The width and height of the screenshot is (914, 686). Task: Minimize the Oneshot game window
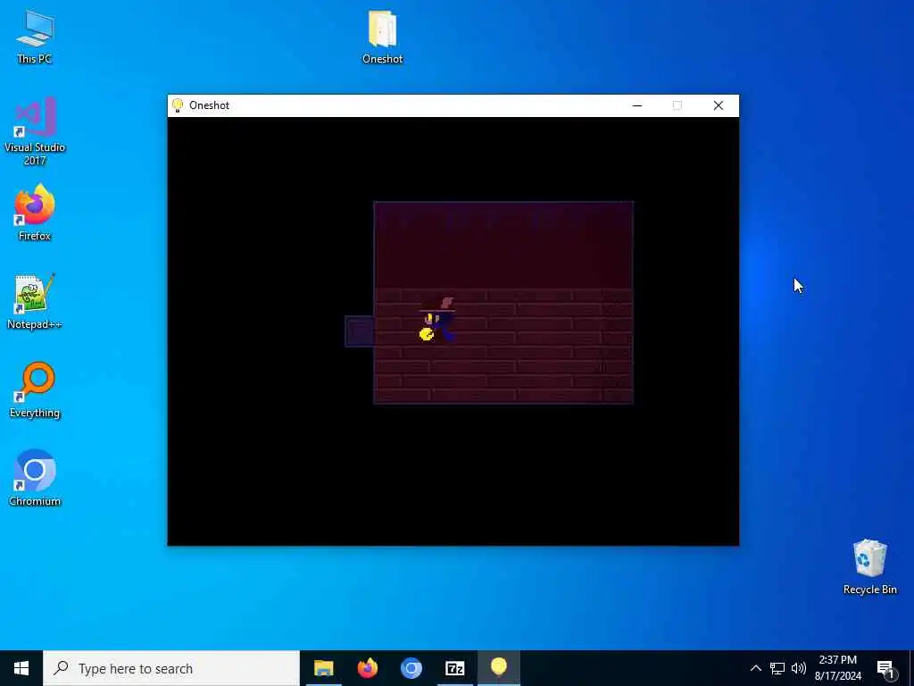click(x=637, y=105)
